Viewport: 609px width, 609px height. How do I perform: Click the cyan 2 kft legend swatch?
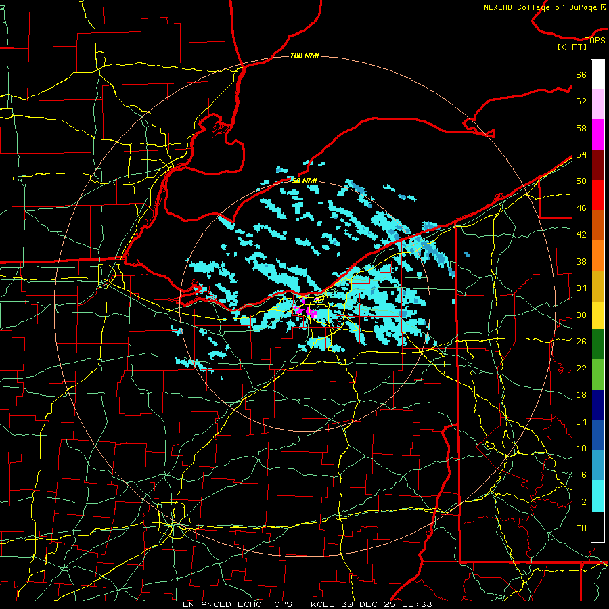coord(597,496)
